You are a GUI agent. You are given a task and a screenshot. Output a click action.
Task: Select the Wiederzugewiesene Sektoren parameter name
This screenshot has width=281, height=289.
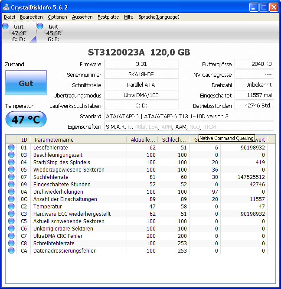coord(69,169)
